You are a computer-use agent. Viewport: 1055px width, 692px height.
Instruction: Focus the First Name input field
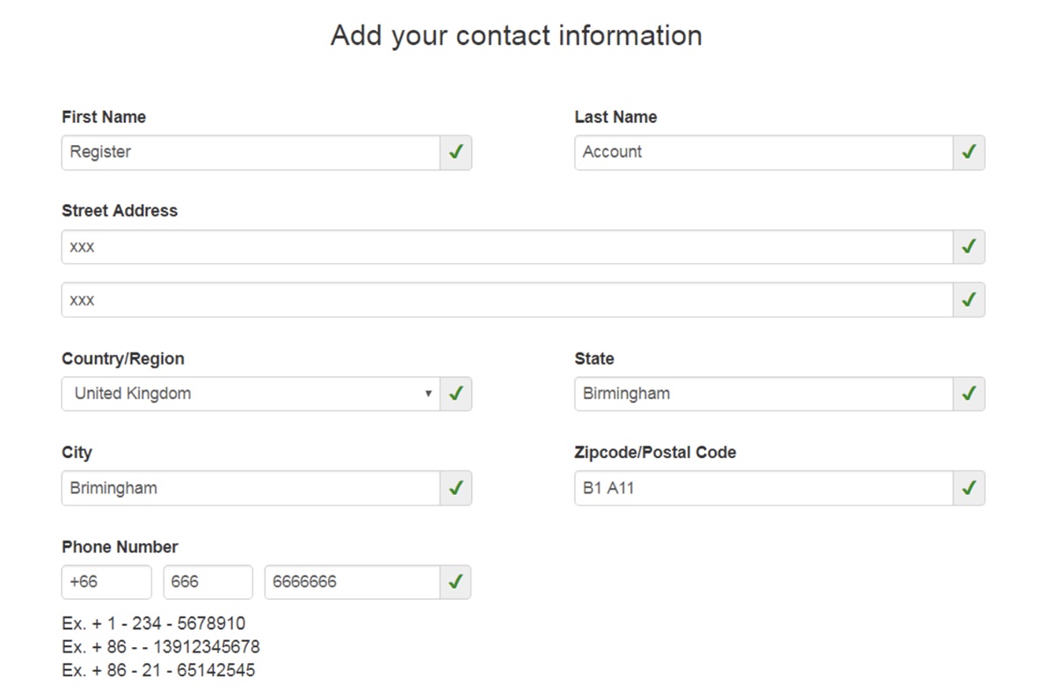(251, 152)
